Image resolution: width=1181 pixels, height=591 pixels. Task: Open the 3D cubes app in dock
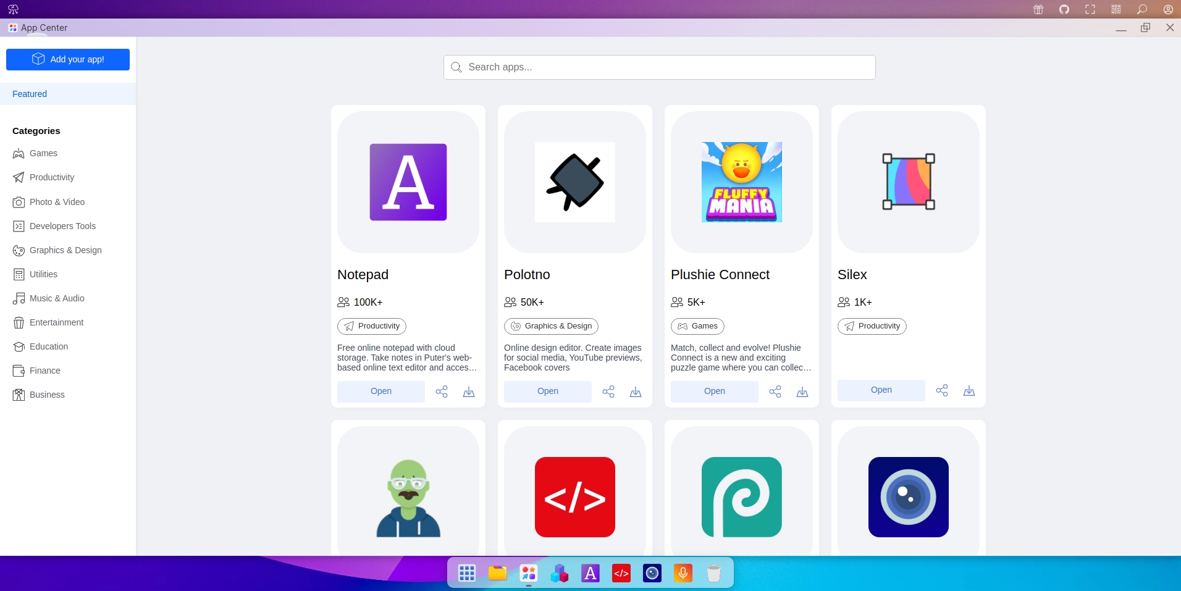point(560,573)
